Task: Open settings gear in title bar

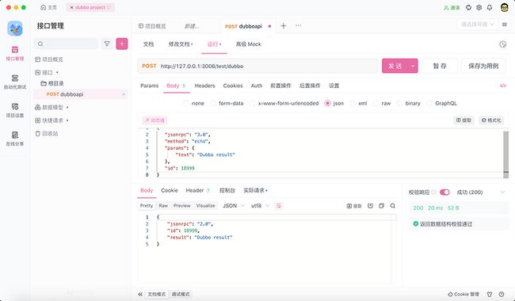Action: coord(479,8)
